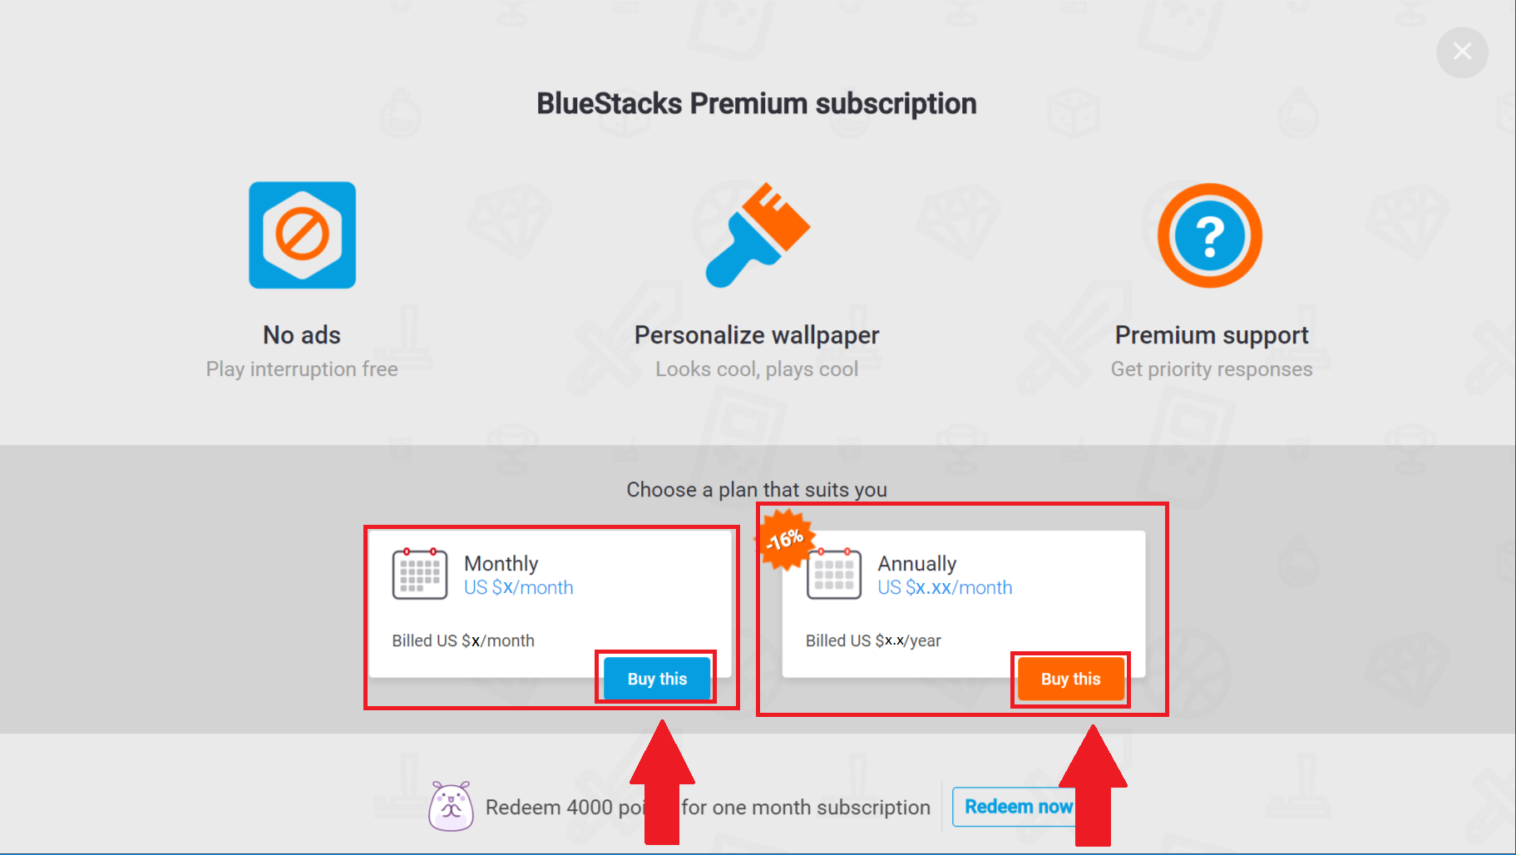1516x855 pixels.
Task: Click the Premium support question mark icon
Action: (x=1210, y=235)
